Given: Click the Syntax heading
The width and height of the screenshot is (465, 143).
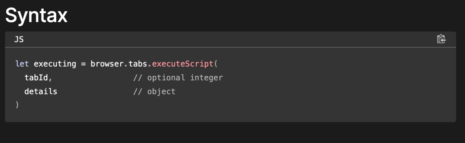Looking at the screenshot, I should (x=36, y=15).
